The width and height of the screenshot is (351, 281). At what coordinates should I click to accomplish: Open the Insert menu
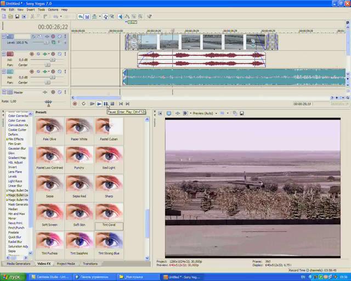[31, 10]
